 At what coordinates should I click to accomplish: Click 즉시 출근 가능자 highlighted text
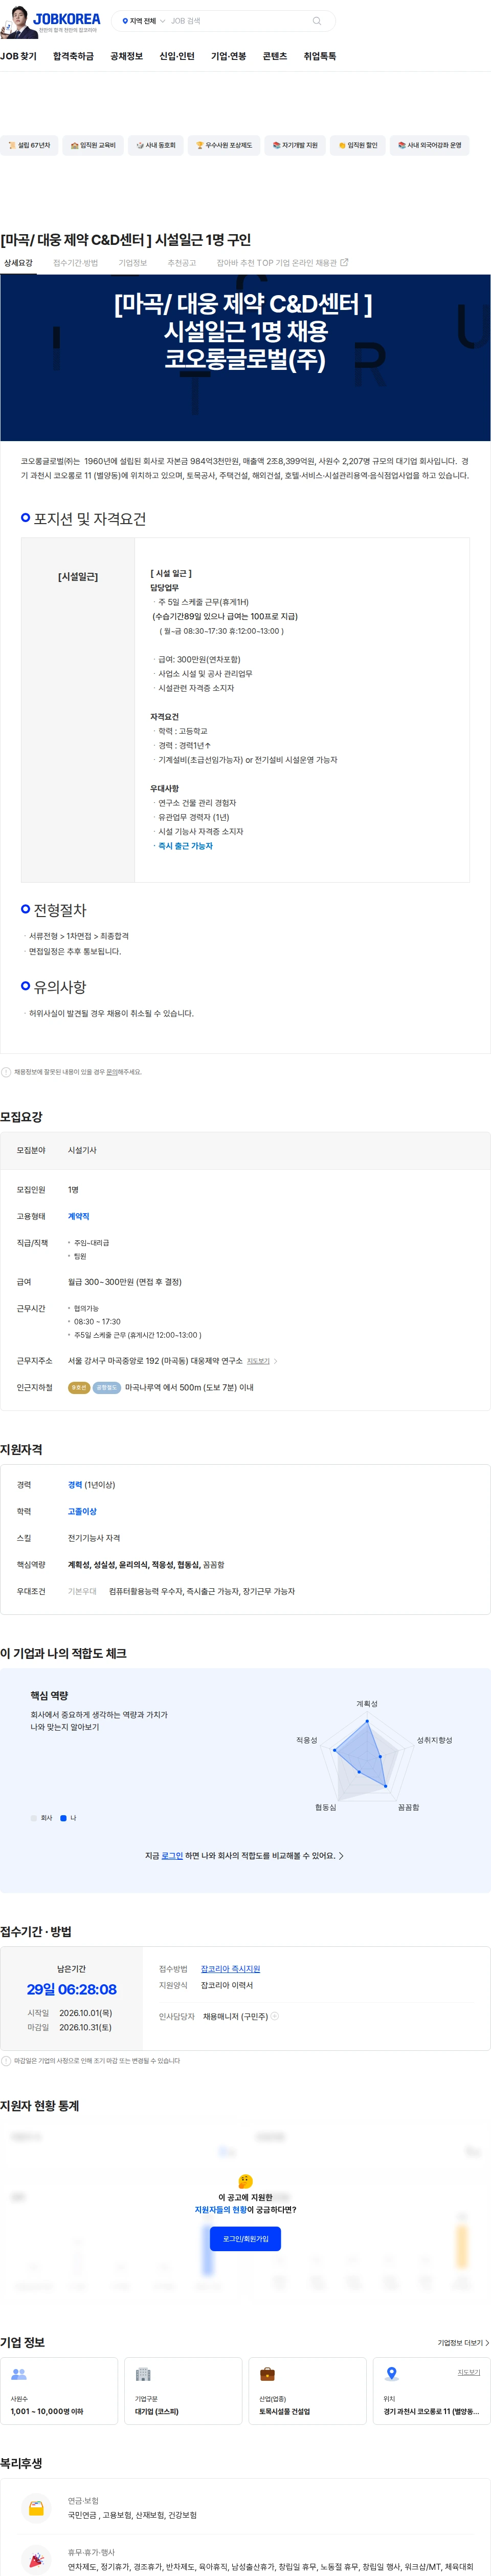[186, 845]
